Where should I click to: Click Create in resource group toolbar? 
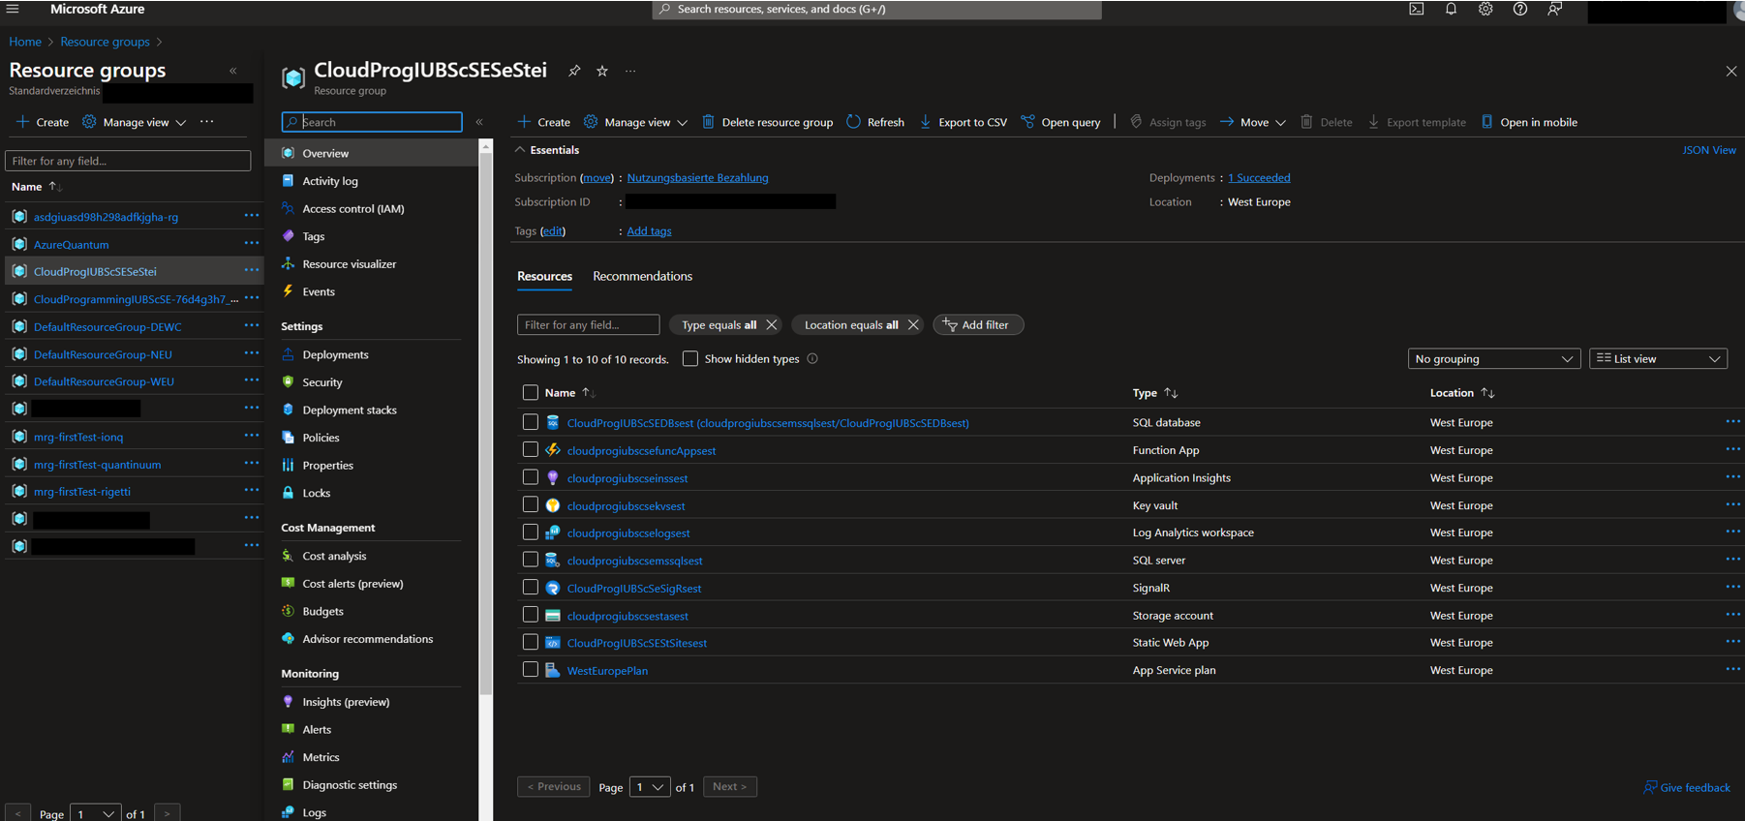tap(543, 122)
